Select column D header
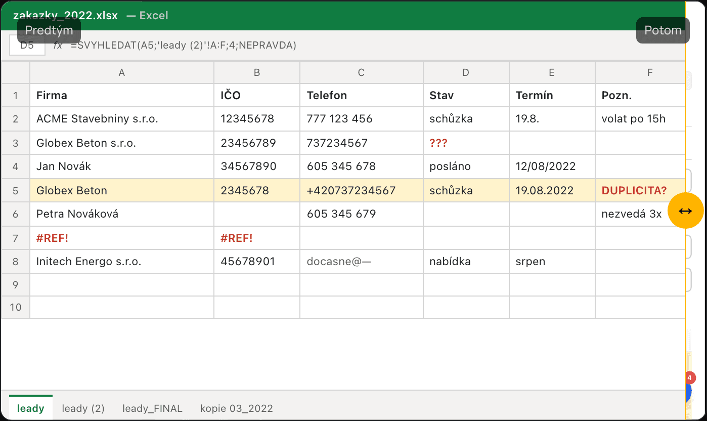Screen dimensions: 707x421 466,72
